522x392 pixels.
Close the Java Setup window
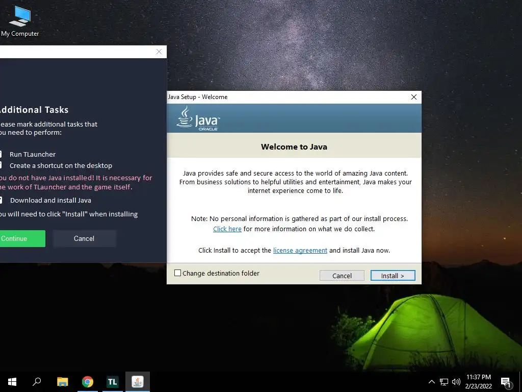pos(414,97)
